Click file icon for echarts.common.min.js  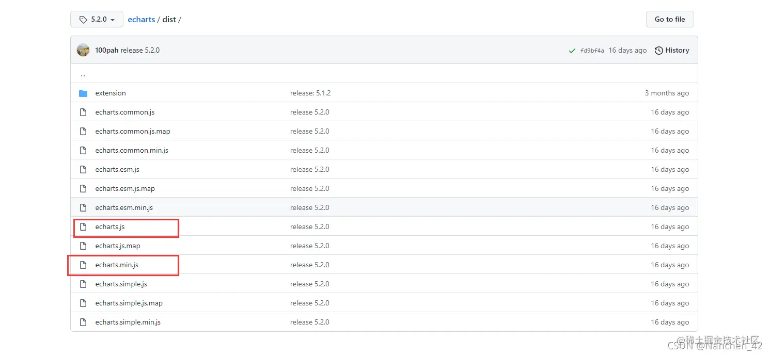tap(83, 150)
